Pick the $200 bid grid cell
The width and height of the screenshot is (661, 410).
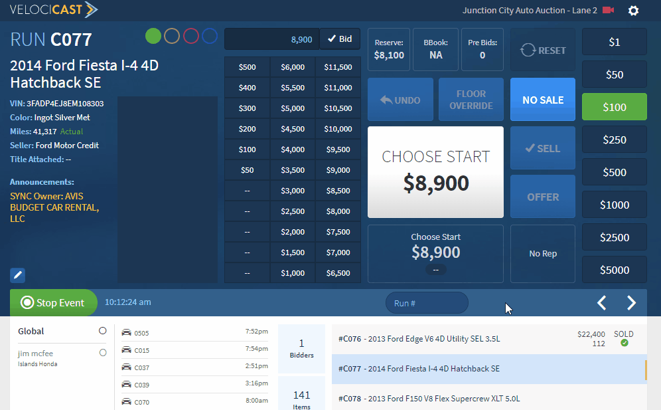[x=247, y=129]
